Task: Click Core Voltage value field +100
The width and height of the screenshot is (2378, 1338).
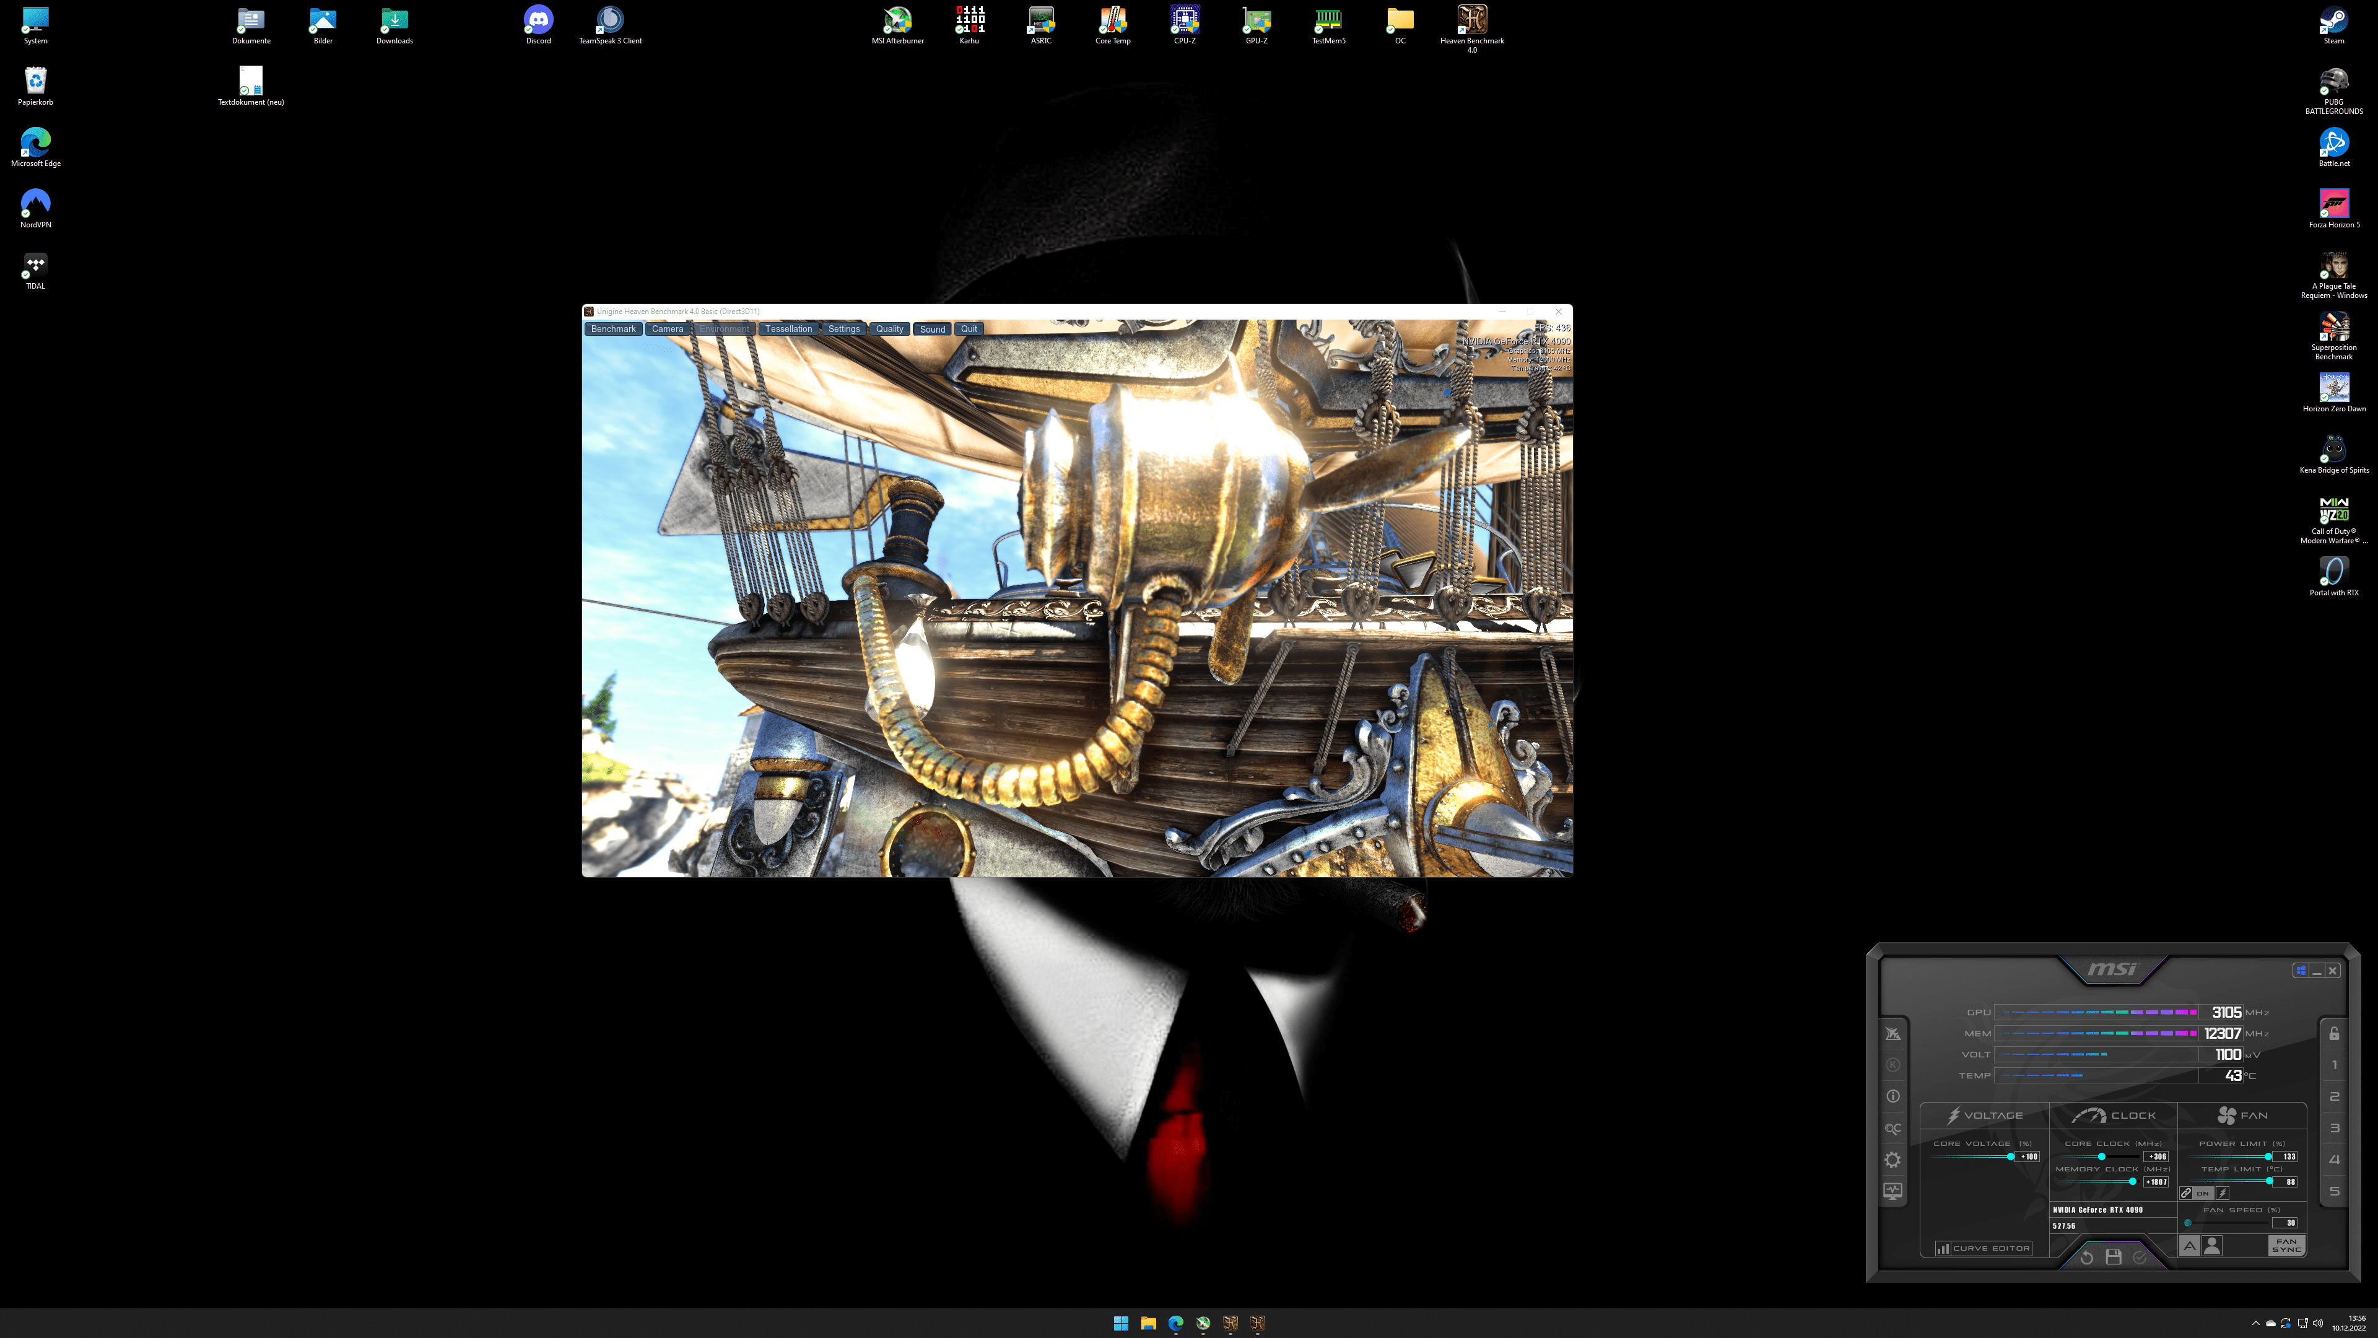Action: tap(2028, 1157)
